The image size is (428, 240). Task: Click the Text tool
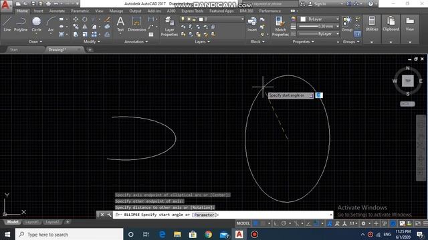[x=120, y=24]
